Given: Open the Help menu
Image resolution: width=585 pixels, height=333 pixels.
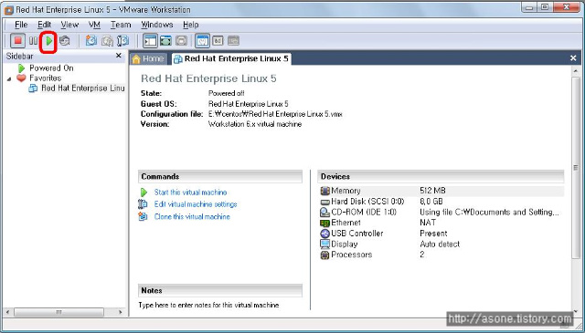Looking at the screenshot, I should (191, 25).
